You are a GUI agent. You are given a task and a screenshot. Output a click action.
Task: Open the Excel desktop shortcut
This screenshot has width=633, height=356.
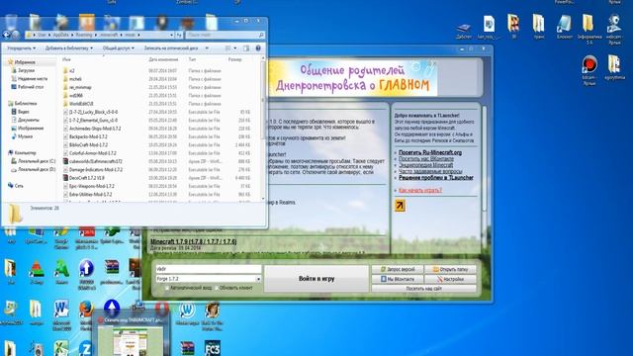click(x=61, y=348)
